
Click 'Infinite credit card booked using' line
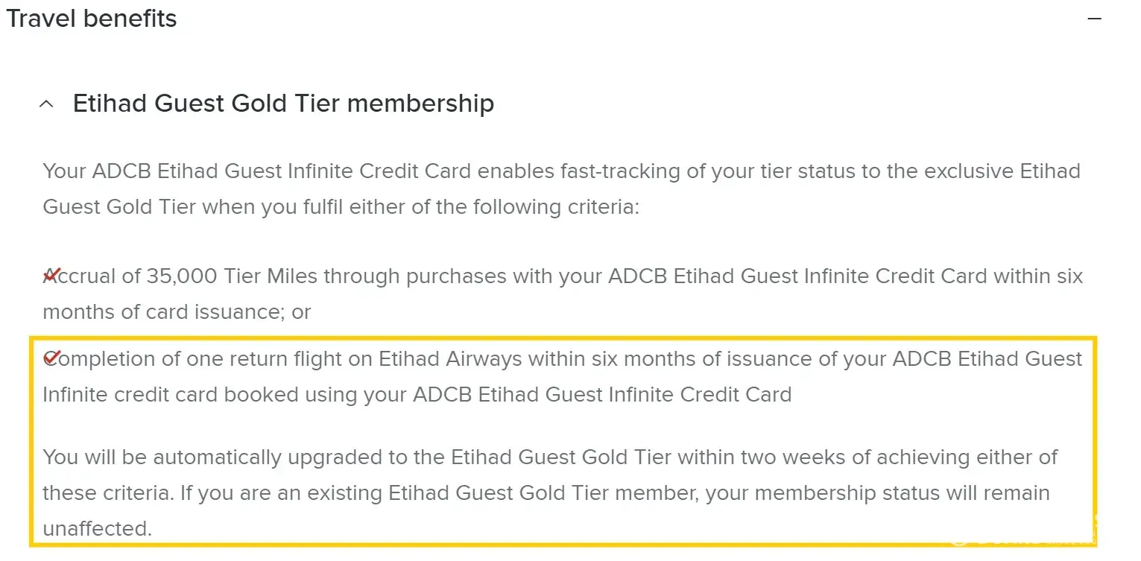point(200,395)
